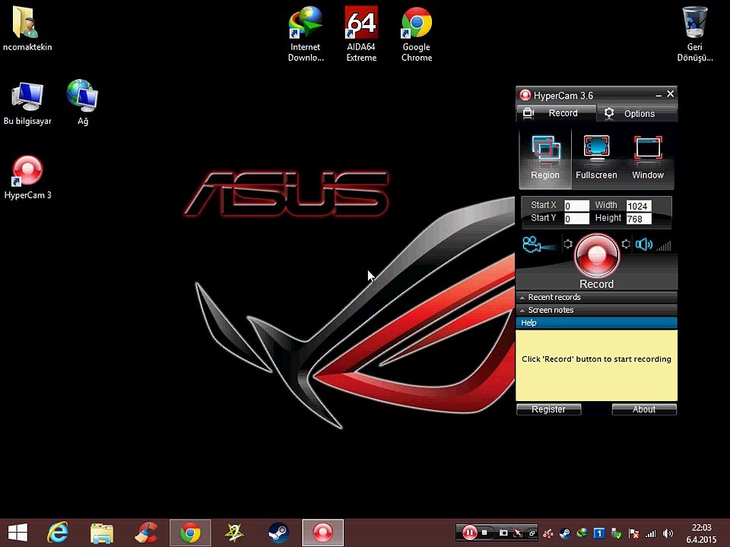The height and width of the screenshot is (547, 730).
Task: Switch to the Record tab
Action: [x=556, y=113]
